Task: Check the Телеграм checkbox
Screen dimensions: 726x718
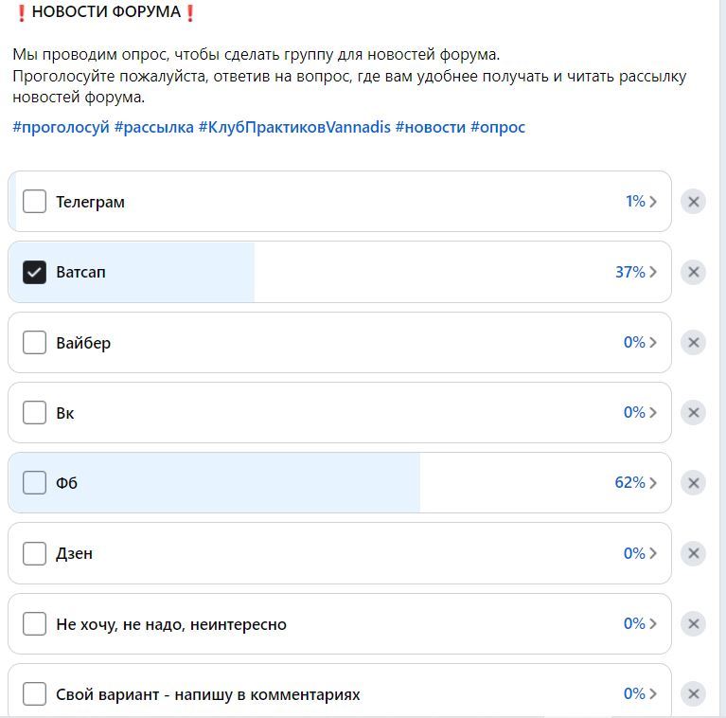Action: [x=34, y=202]
